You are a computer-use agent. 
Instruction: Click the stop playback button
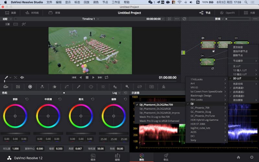[87, 77]
